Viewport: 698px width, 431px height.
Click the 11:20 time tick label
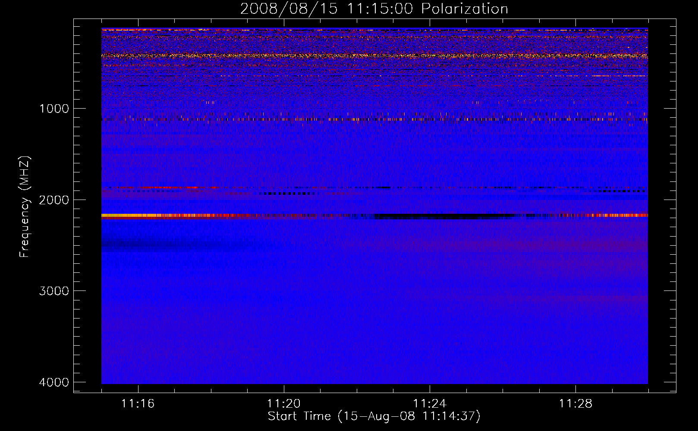tap(283, 403)
